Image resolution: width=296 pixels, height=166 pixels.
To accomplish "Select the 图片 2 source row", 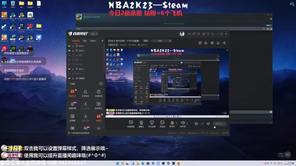I will click(85, 74).
